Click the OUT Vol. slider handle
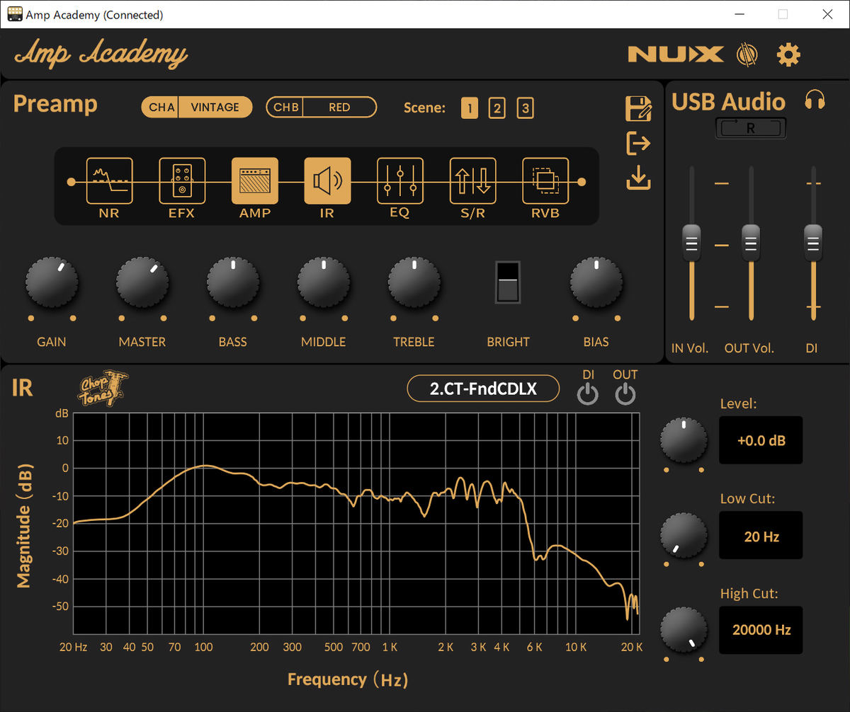 tap(751, 243)
